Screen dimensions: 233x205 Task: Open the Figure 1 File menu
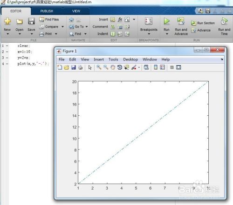pyautogui.click(x=62, y=60)
